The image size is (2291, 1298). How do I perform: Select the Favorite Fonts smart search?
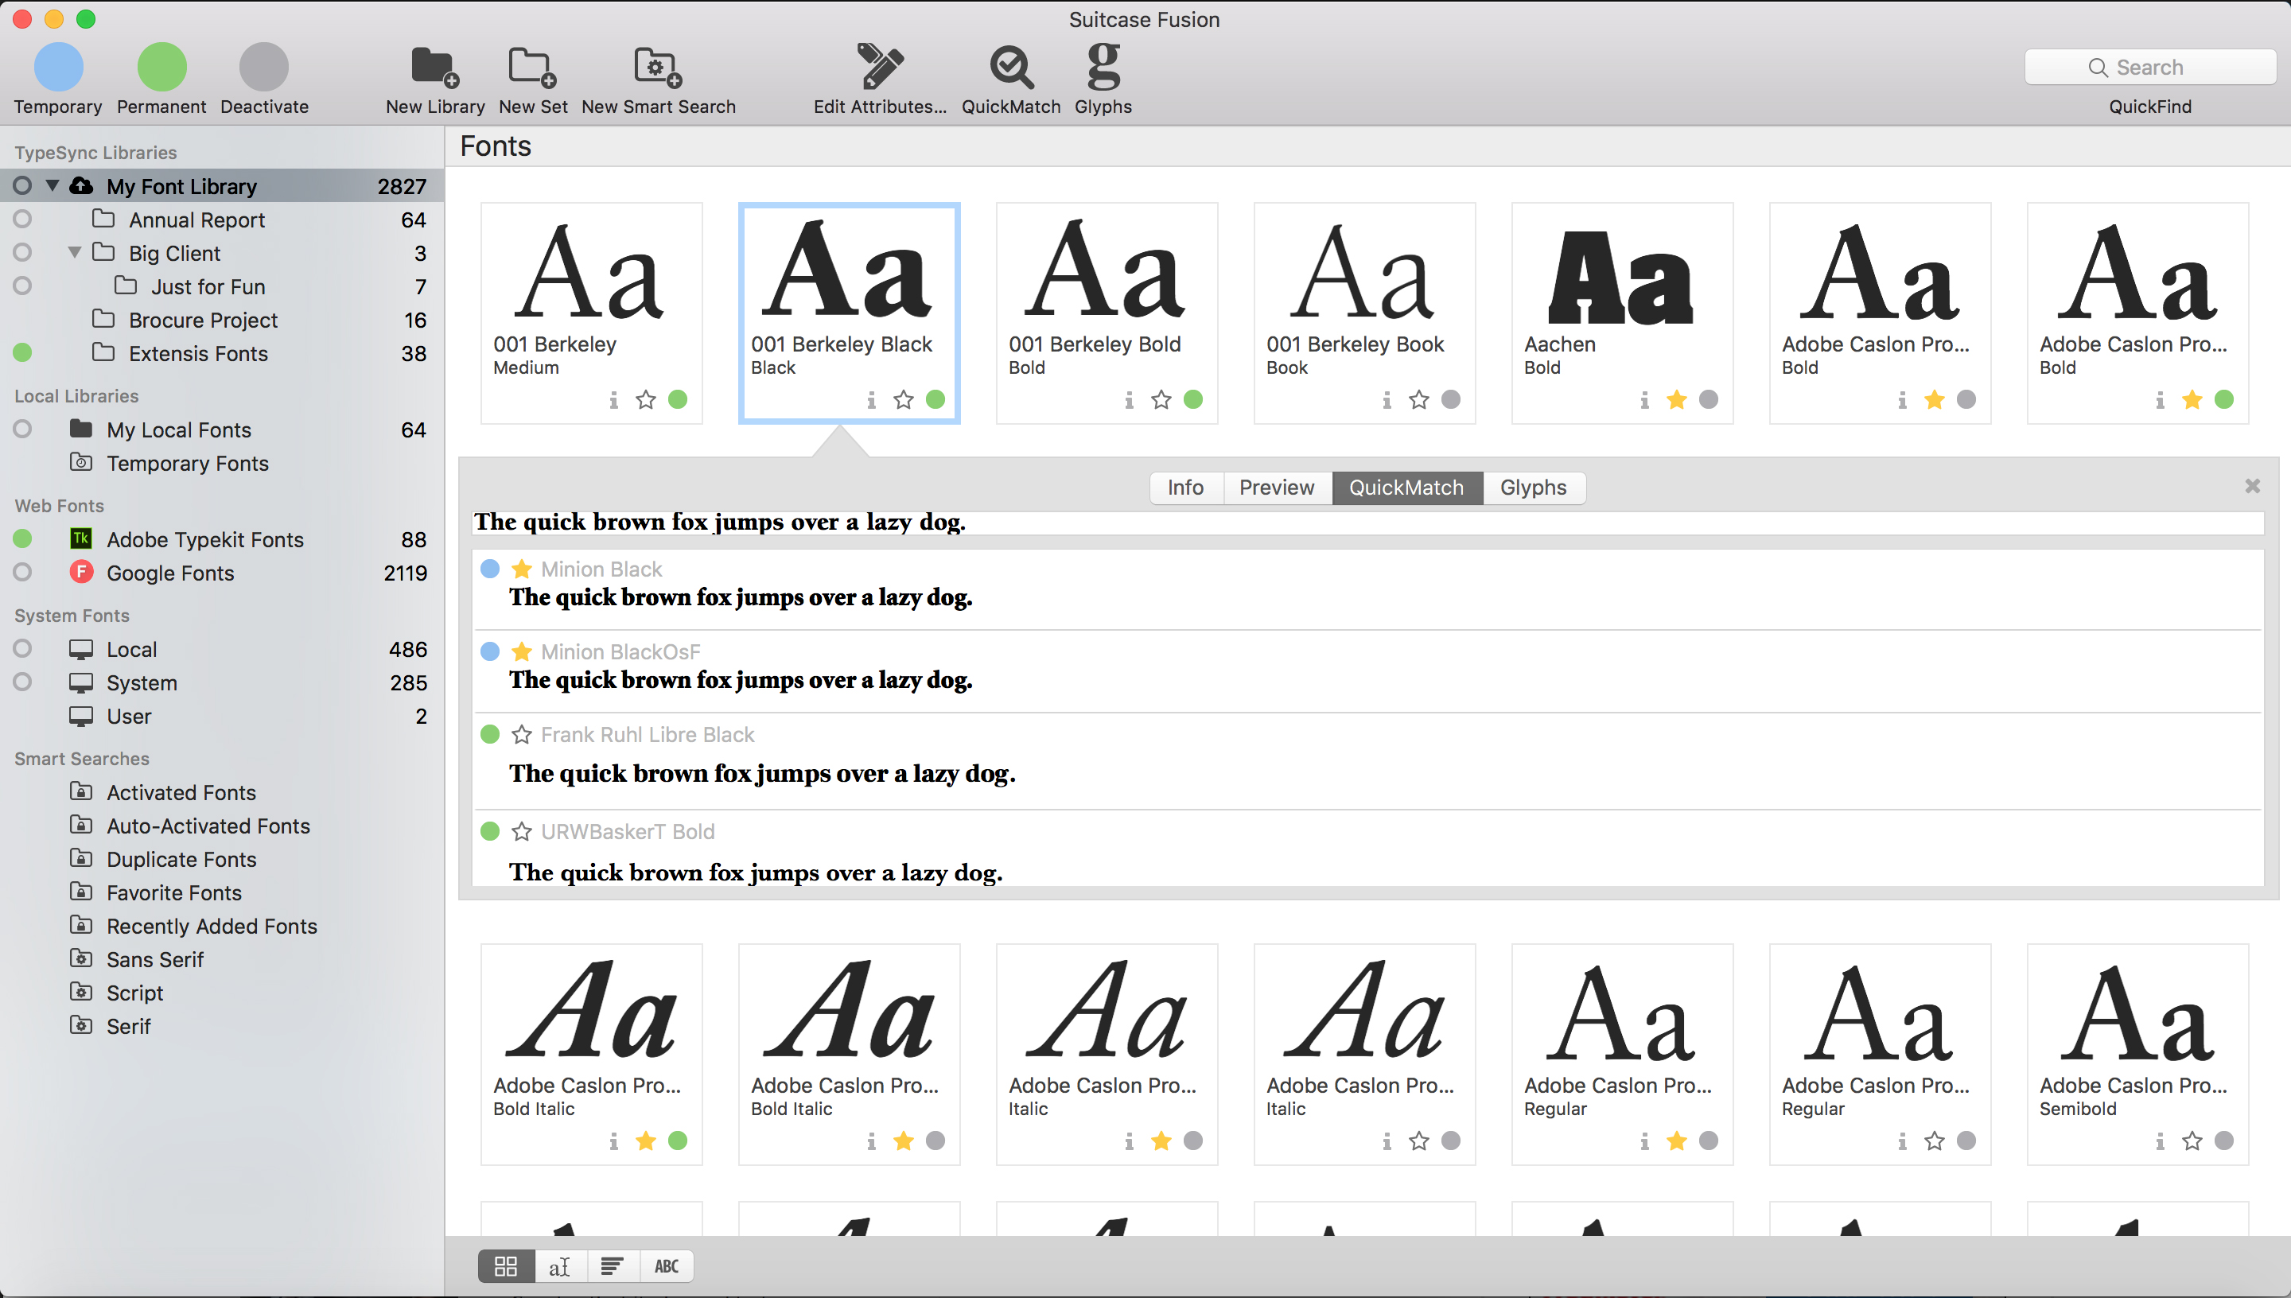click(x=174, y=892)
